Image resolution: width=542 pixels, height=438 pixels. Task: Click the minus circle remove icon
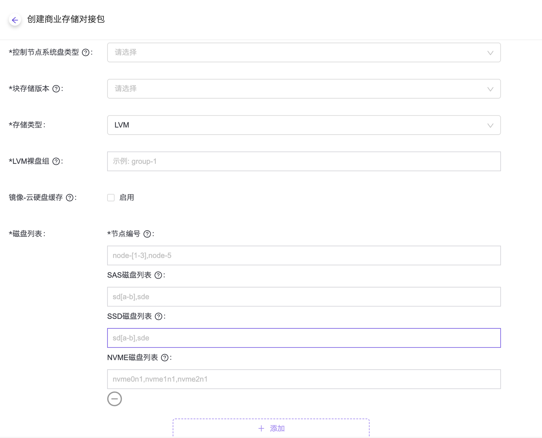click(114, 399)
